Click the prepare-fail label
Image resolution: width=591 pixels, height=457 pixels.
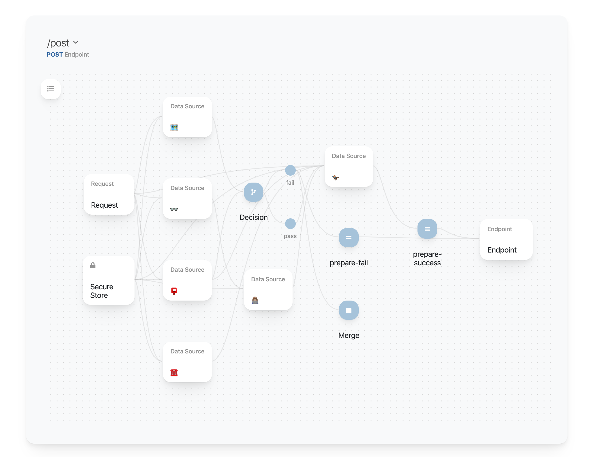point(349,263)
